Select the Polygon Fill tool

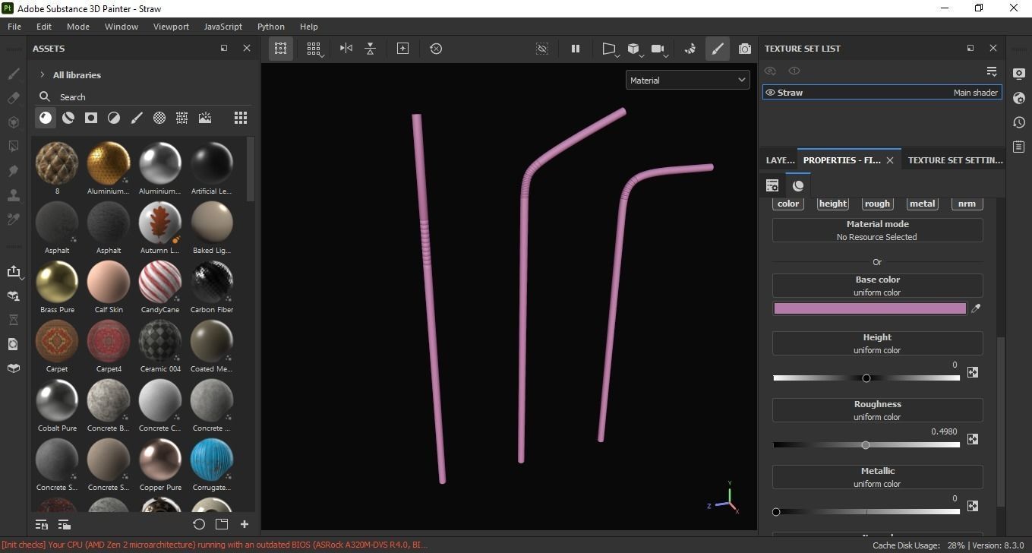click(13, 146)
